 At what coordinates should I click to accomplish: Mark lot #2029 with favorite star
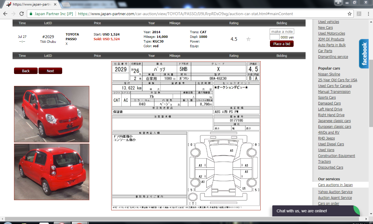[248, 39]
